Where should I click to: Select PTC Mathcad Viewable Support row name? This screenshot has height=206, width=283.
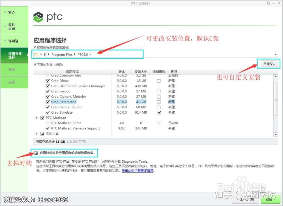tap(76, 128)
